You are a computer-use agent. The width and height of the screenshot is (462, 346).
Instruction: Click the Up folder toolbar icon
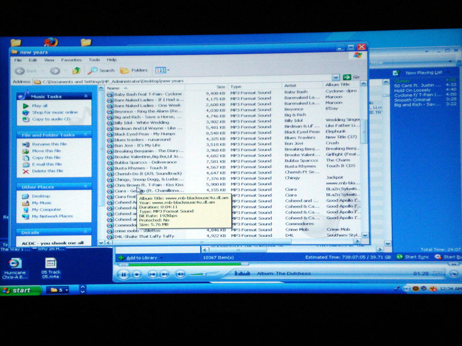pyautogui.click(x=76, y=70)
